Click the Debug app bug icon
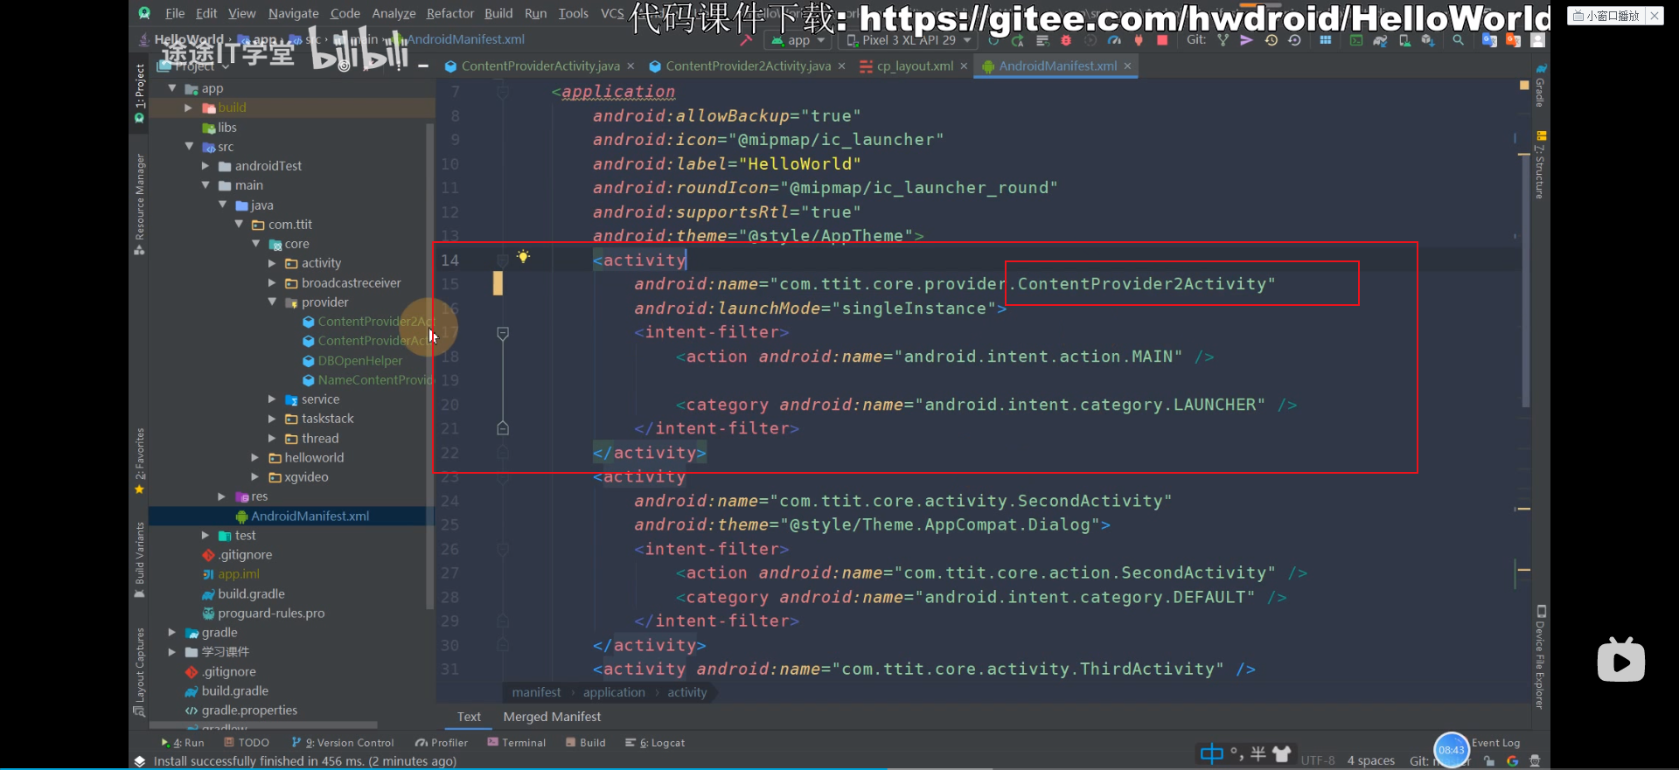Viewport: 1679px width, 770px height. 1066,40
